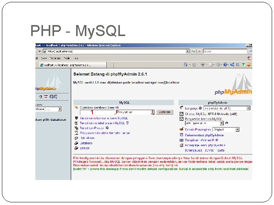Click the IE toolbar Tools gear icon
The width and height of the screenshot is (274, 205).
point(218,65)
